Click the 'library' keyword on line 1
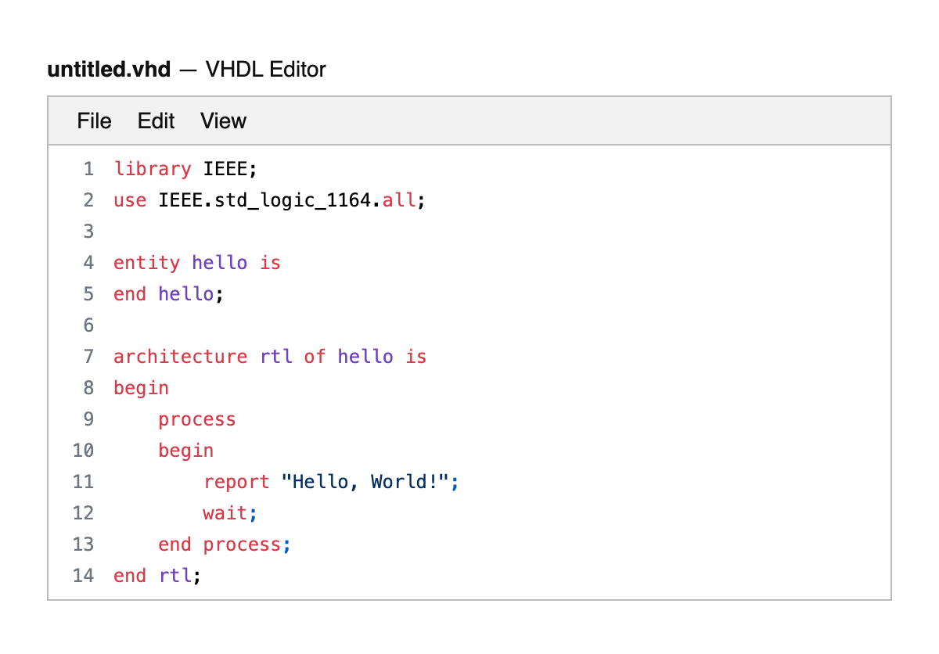 (153, 169)
